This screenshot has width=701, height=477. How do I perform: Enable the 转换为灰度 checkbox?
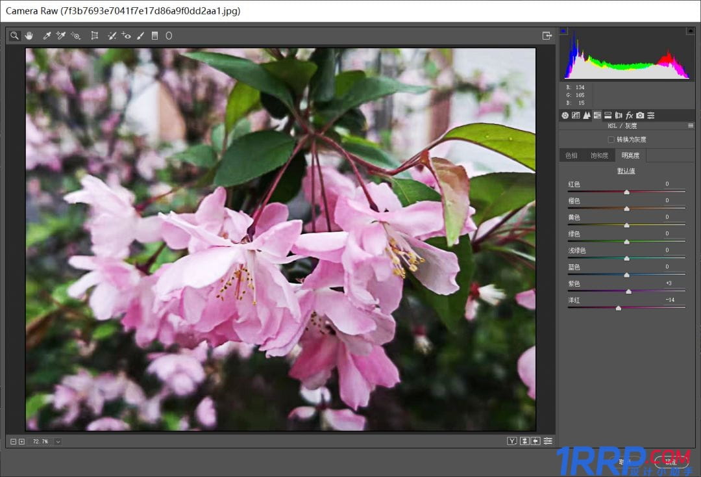point(611,140)
